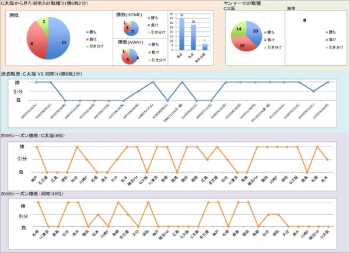Click the first data point on blue line chart
This screenshot has width=350, height=253.
(37, 82)
